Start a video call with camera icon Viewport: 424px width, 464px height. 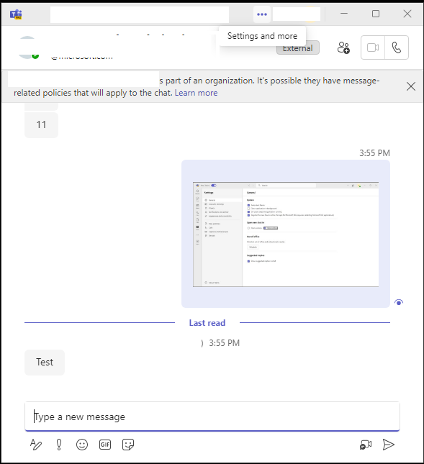373,47
